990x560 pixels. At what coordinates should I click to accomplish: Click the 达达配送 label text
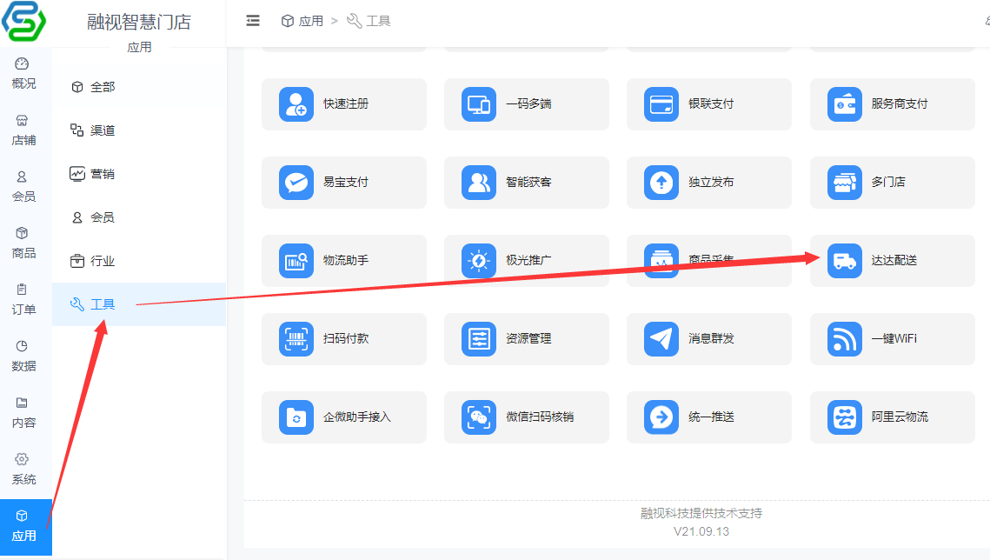point(894,260)
